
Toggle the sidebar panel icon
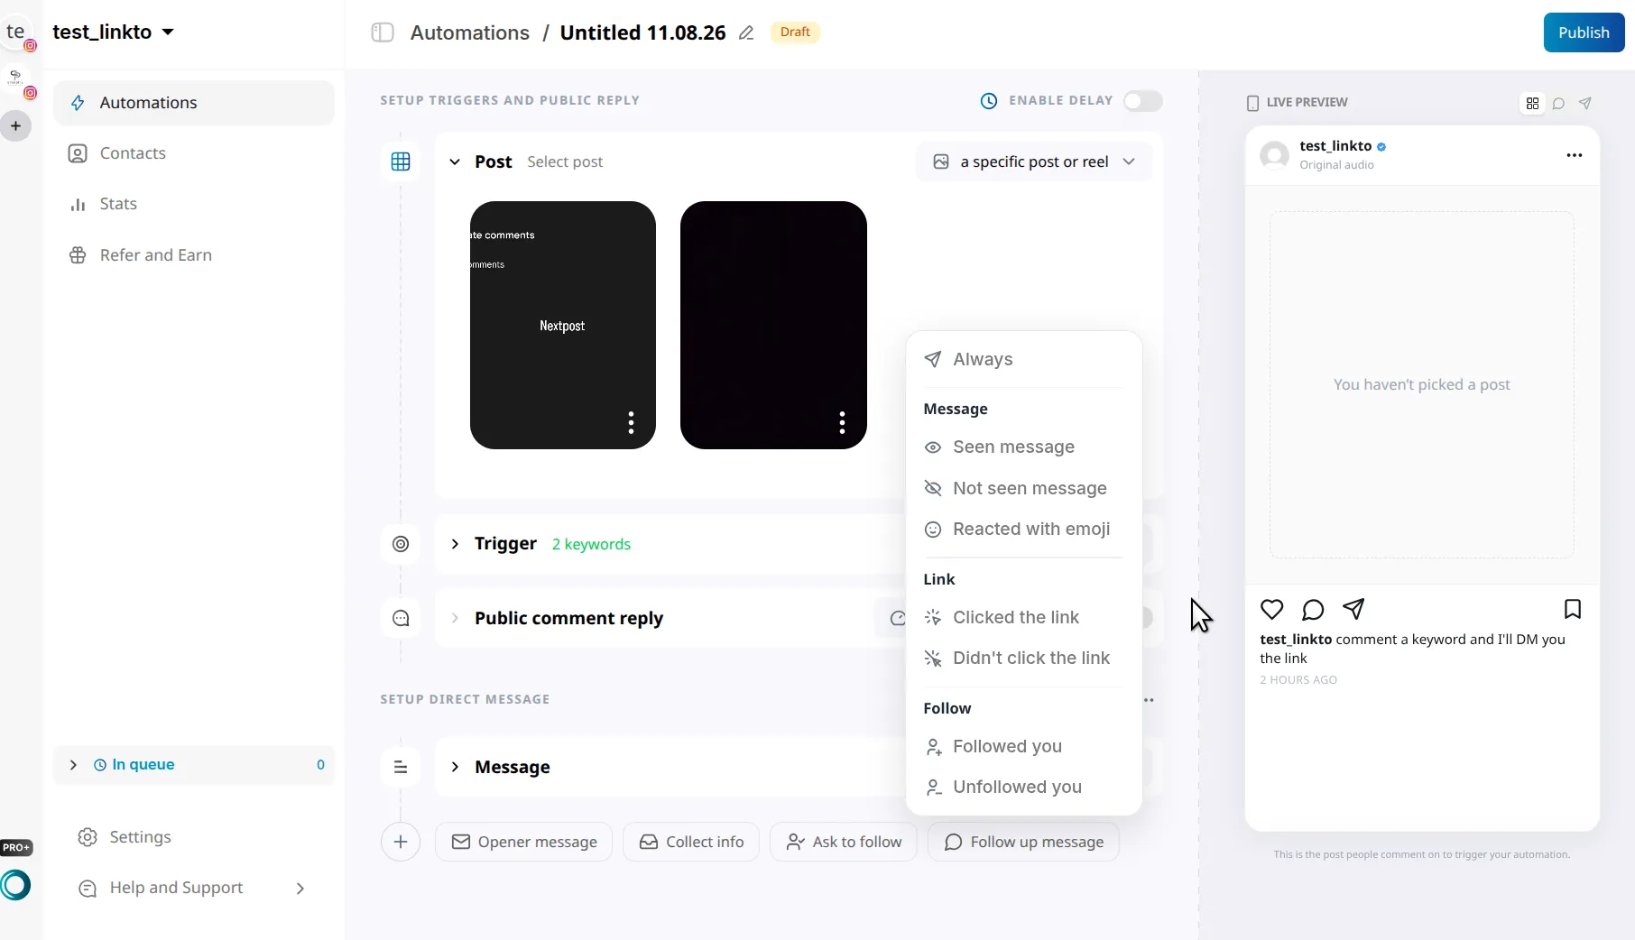(x=383, y=32)
